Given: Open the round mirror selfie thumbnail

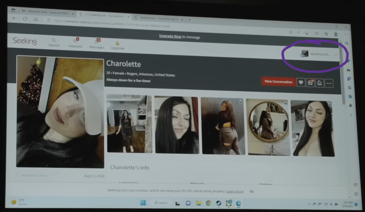Looking at the screenshot, I should pos(268,127).
